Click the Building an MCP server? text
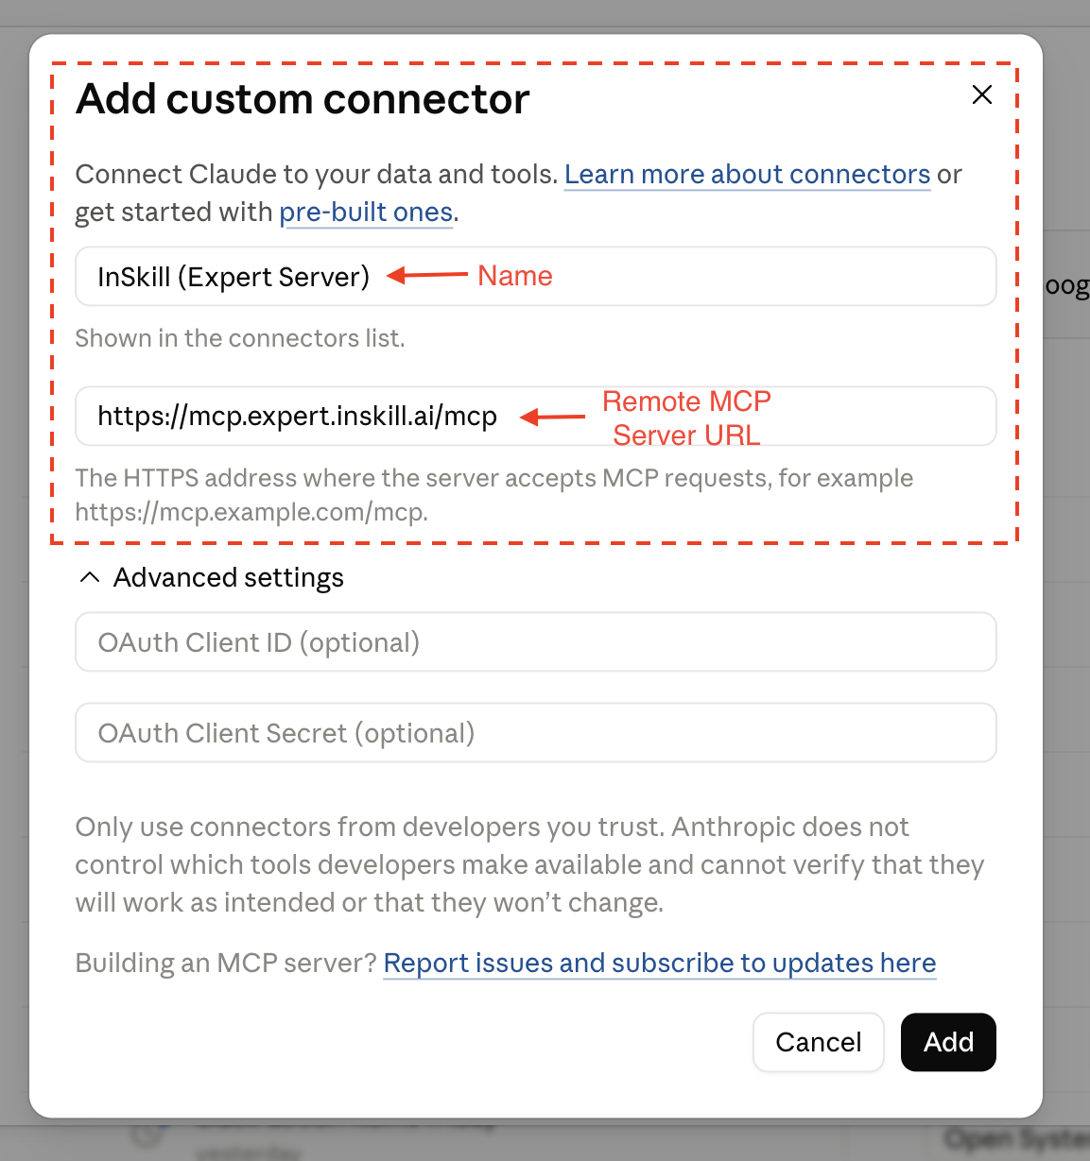The image size is (1090, 1161). (x=226, y=964)
